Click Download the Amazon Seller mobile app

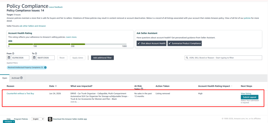[x=70, y=119]
